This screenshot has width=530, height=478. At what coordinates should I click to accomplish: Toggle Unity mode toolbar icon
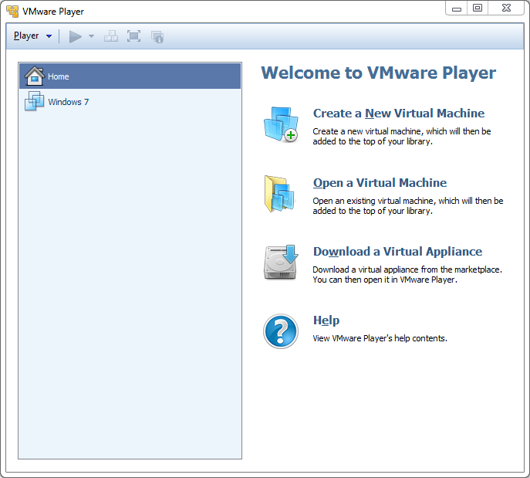(x=157, y=36)
